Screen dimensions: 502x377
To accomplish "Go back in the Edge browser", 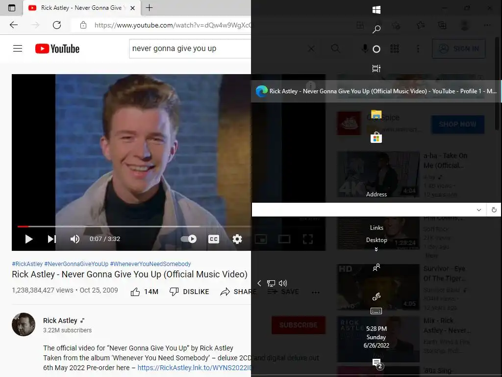I will tap(13, 25).
